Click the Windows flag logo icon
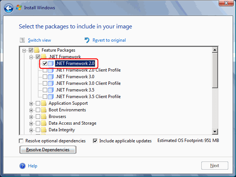Screen dimensions: 236x177 [19, 7]
